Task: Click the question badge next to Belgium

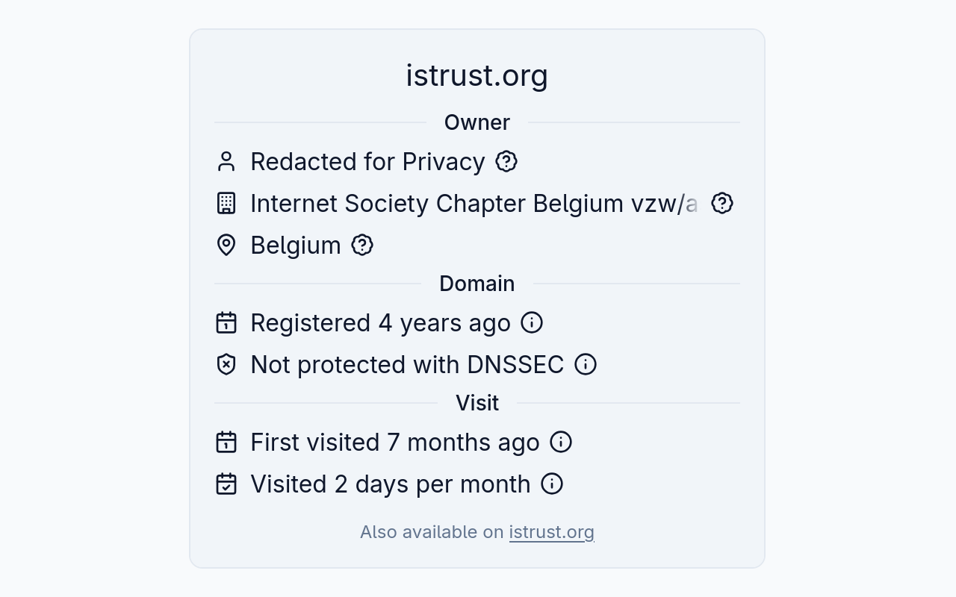Action: click(362, 245)
